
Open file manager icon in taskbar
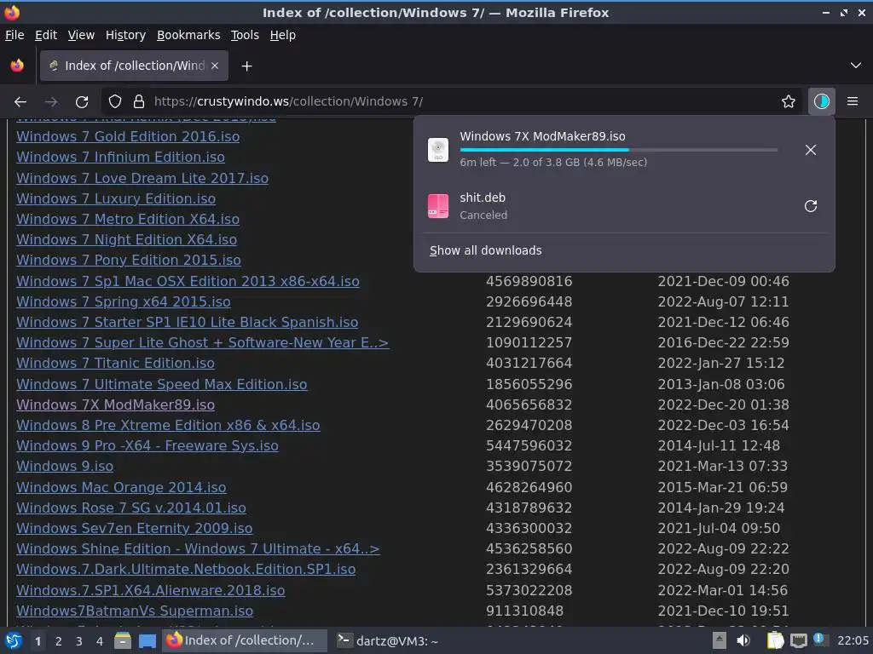pos(123,641)
